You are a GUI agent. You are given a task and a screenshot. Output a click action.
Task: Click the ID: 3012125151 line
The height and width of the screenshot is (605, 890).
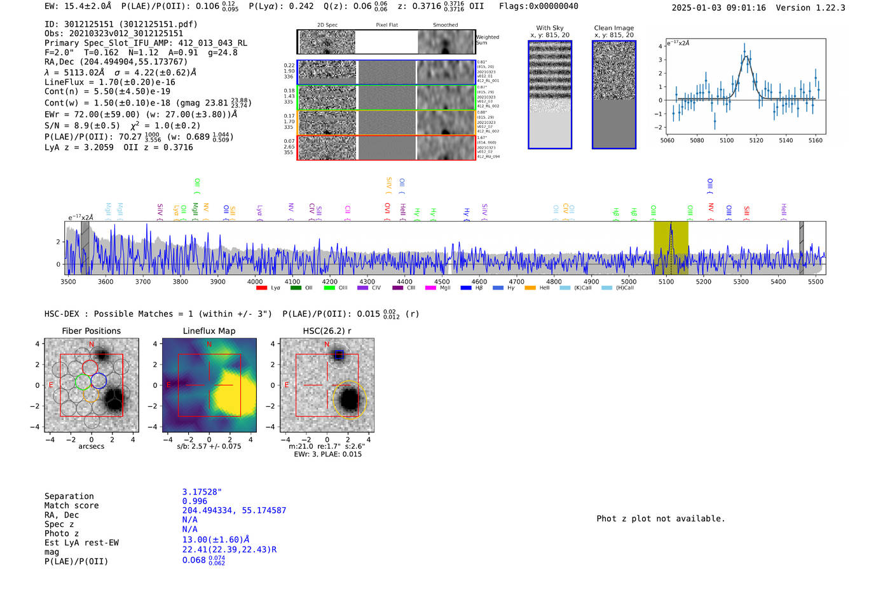(x=121, y=24)
